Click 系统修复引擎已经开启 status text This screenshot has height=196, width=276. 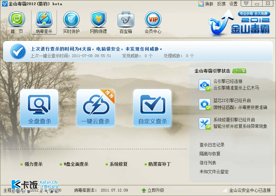pyautogui.click(x=234, y=120)
